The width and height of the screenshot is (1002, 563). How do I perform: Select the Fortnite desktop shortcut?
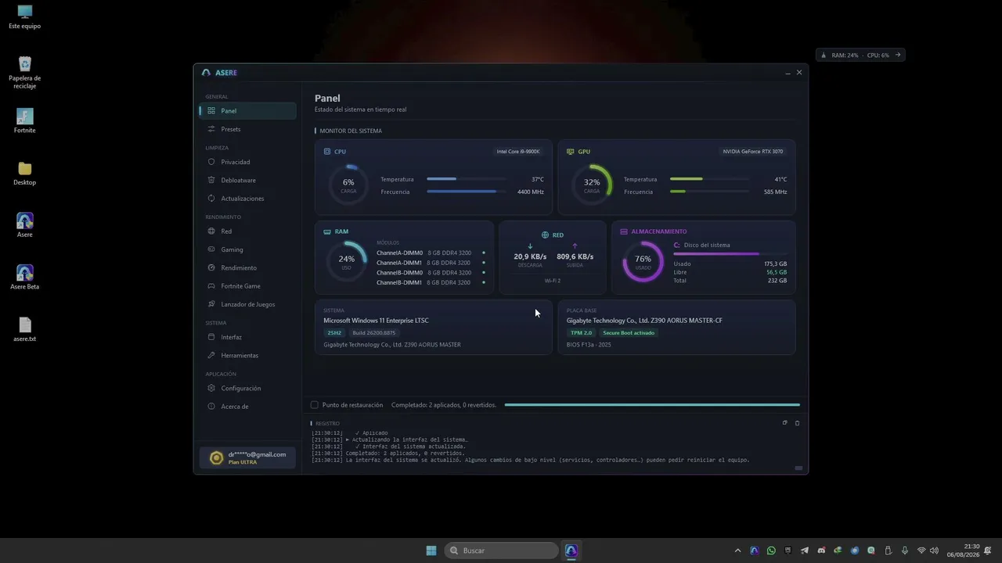click(25, 121)
